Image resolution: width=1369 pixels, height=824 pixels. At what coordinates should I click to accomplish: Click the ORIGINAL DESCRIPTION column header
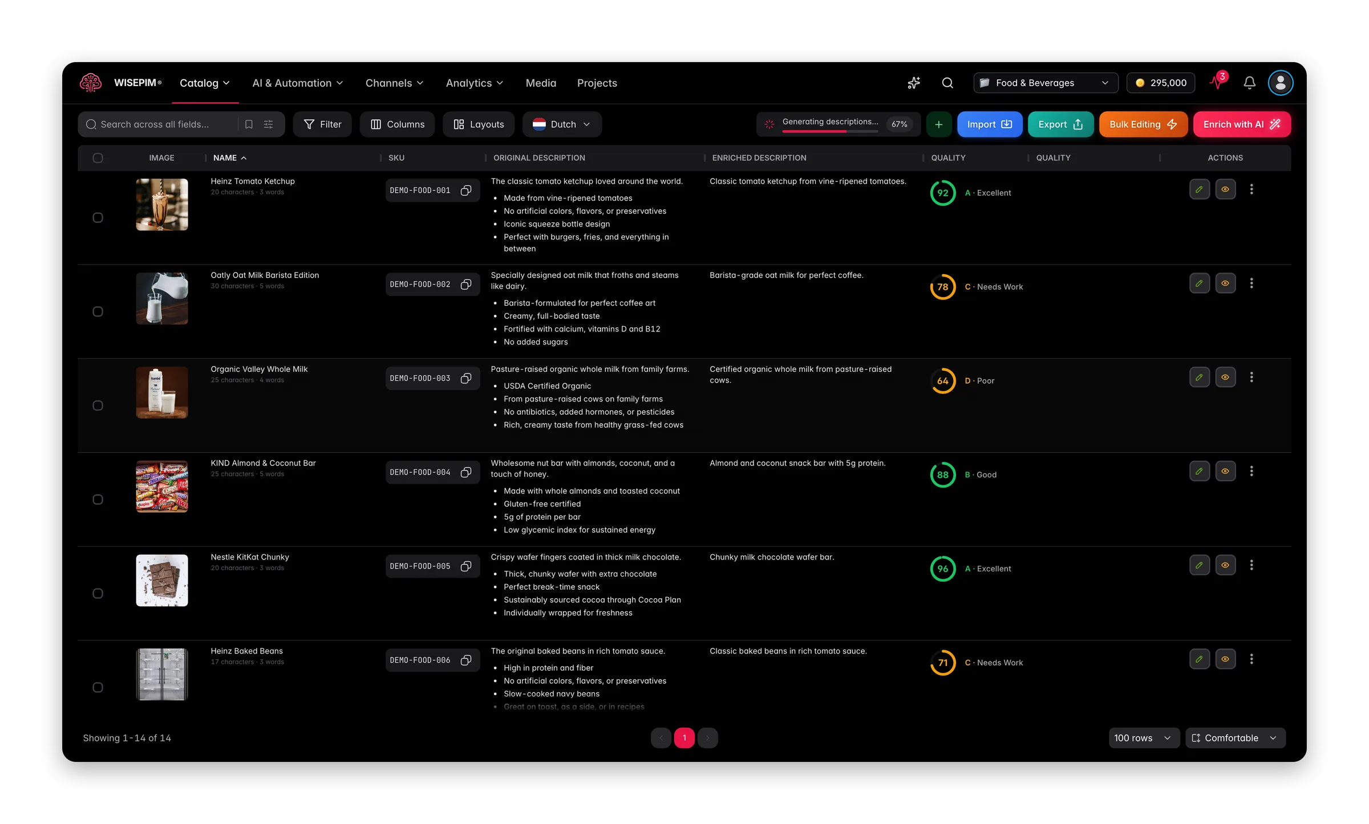coord(539,158)
